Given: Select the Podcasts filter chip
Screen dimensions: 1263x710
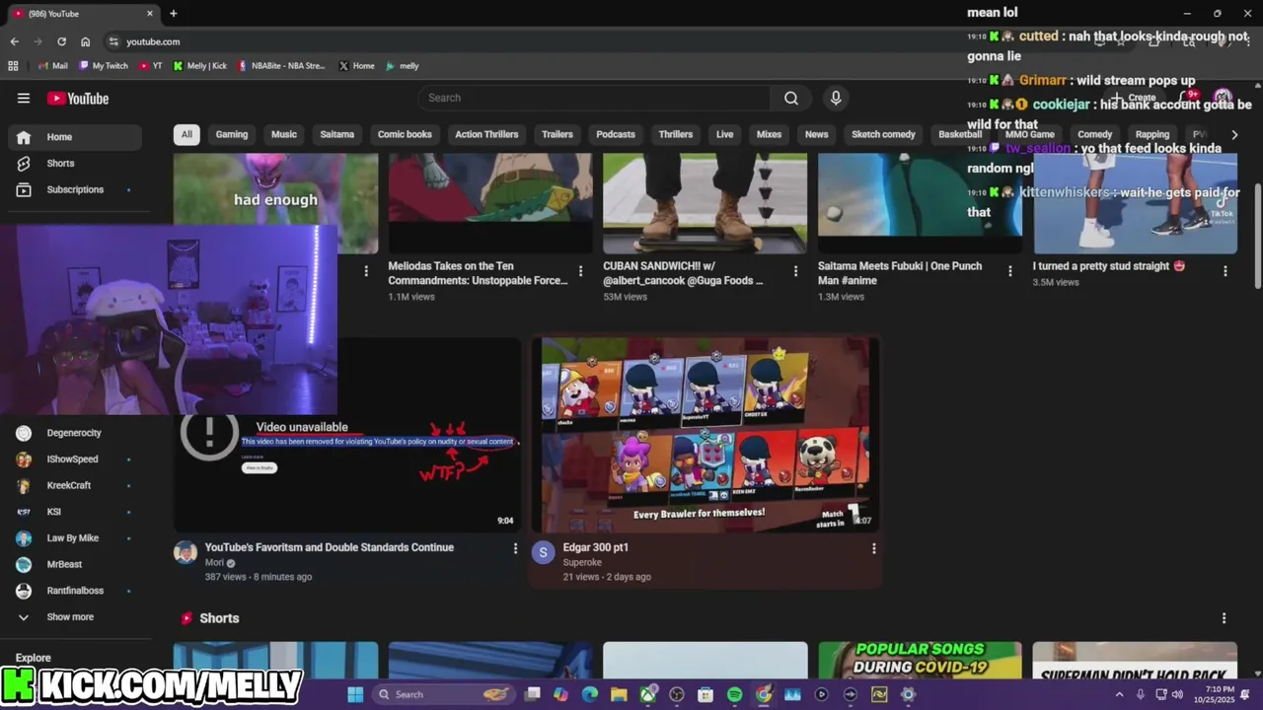Looking at the screenshot, I should (x=616, y=134).
